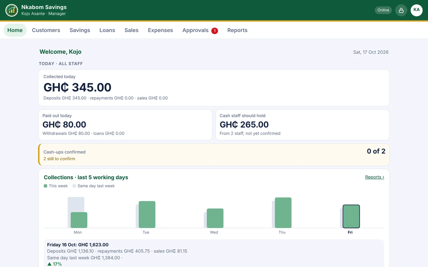Open the Cash-ups confirmed banner
Image resolution: width=428 pixels, height=267 pixels.
[x=214, y=155]
